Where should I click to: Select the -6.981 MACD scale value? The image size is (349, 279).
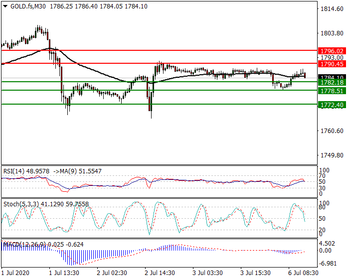(327, 264)
